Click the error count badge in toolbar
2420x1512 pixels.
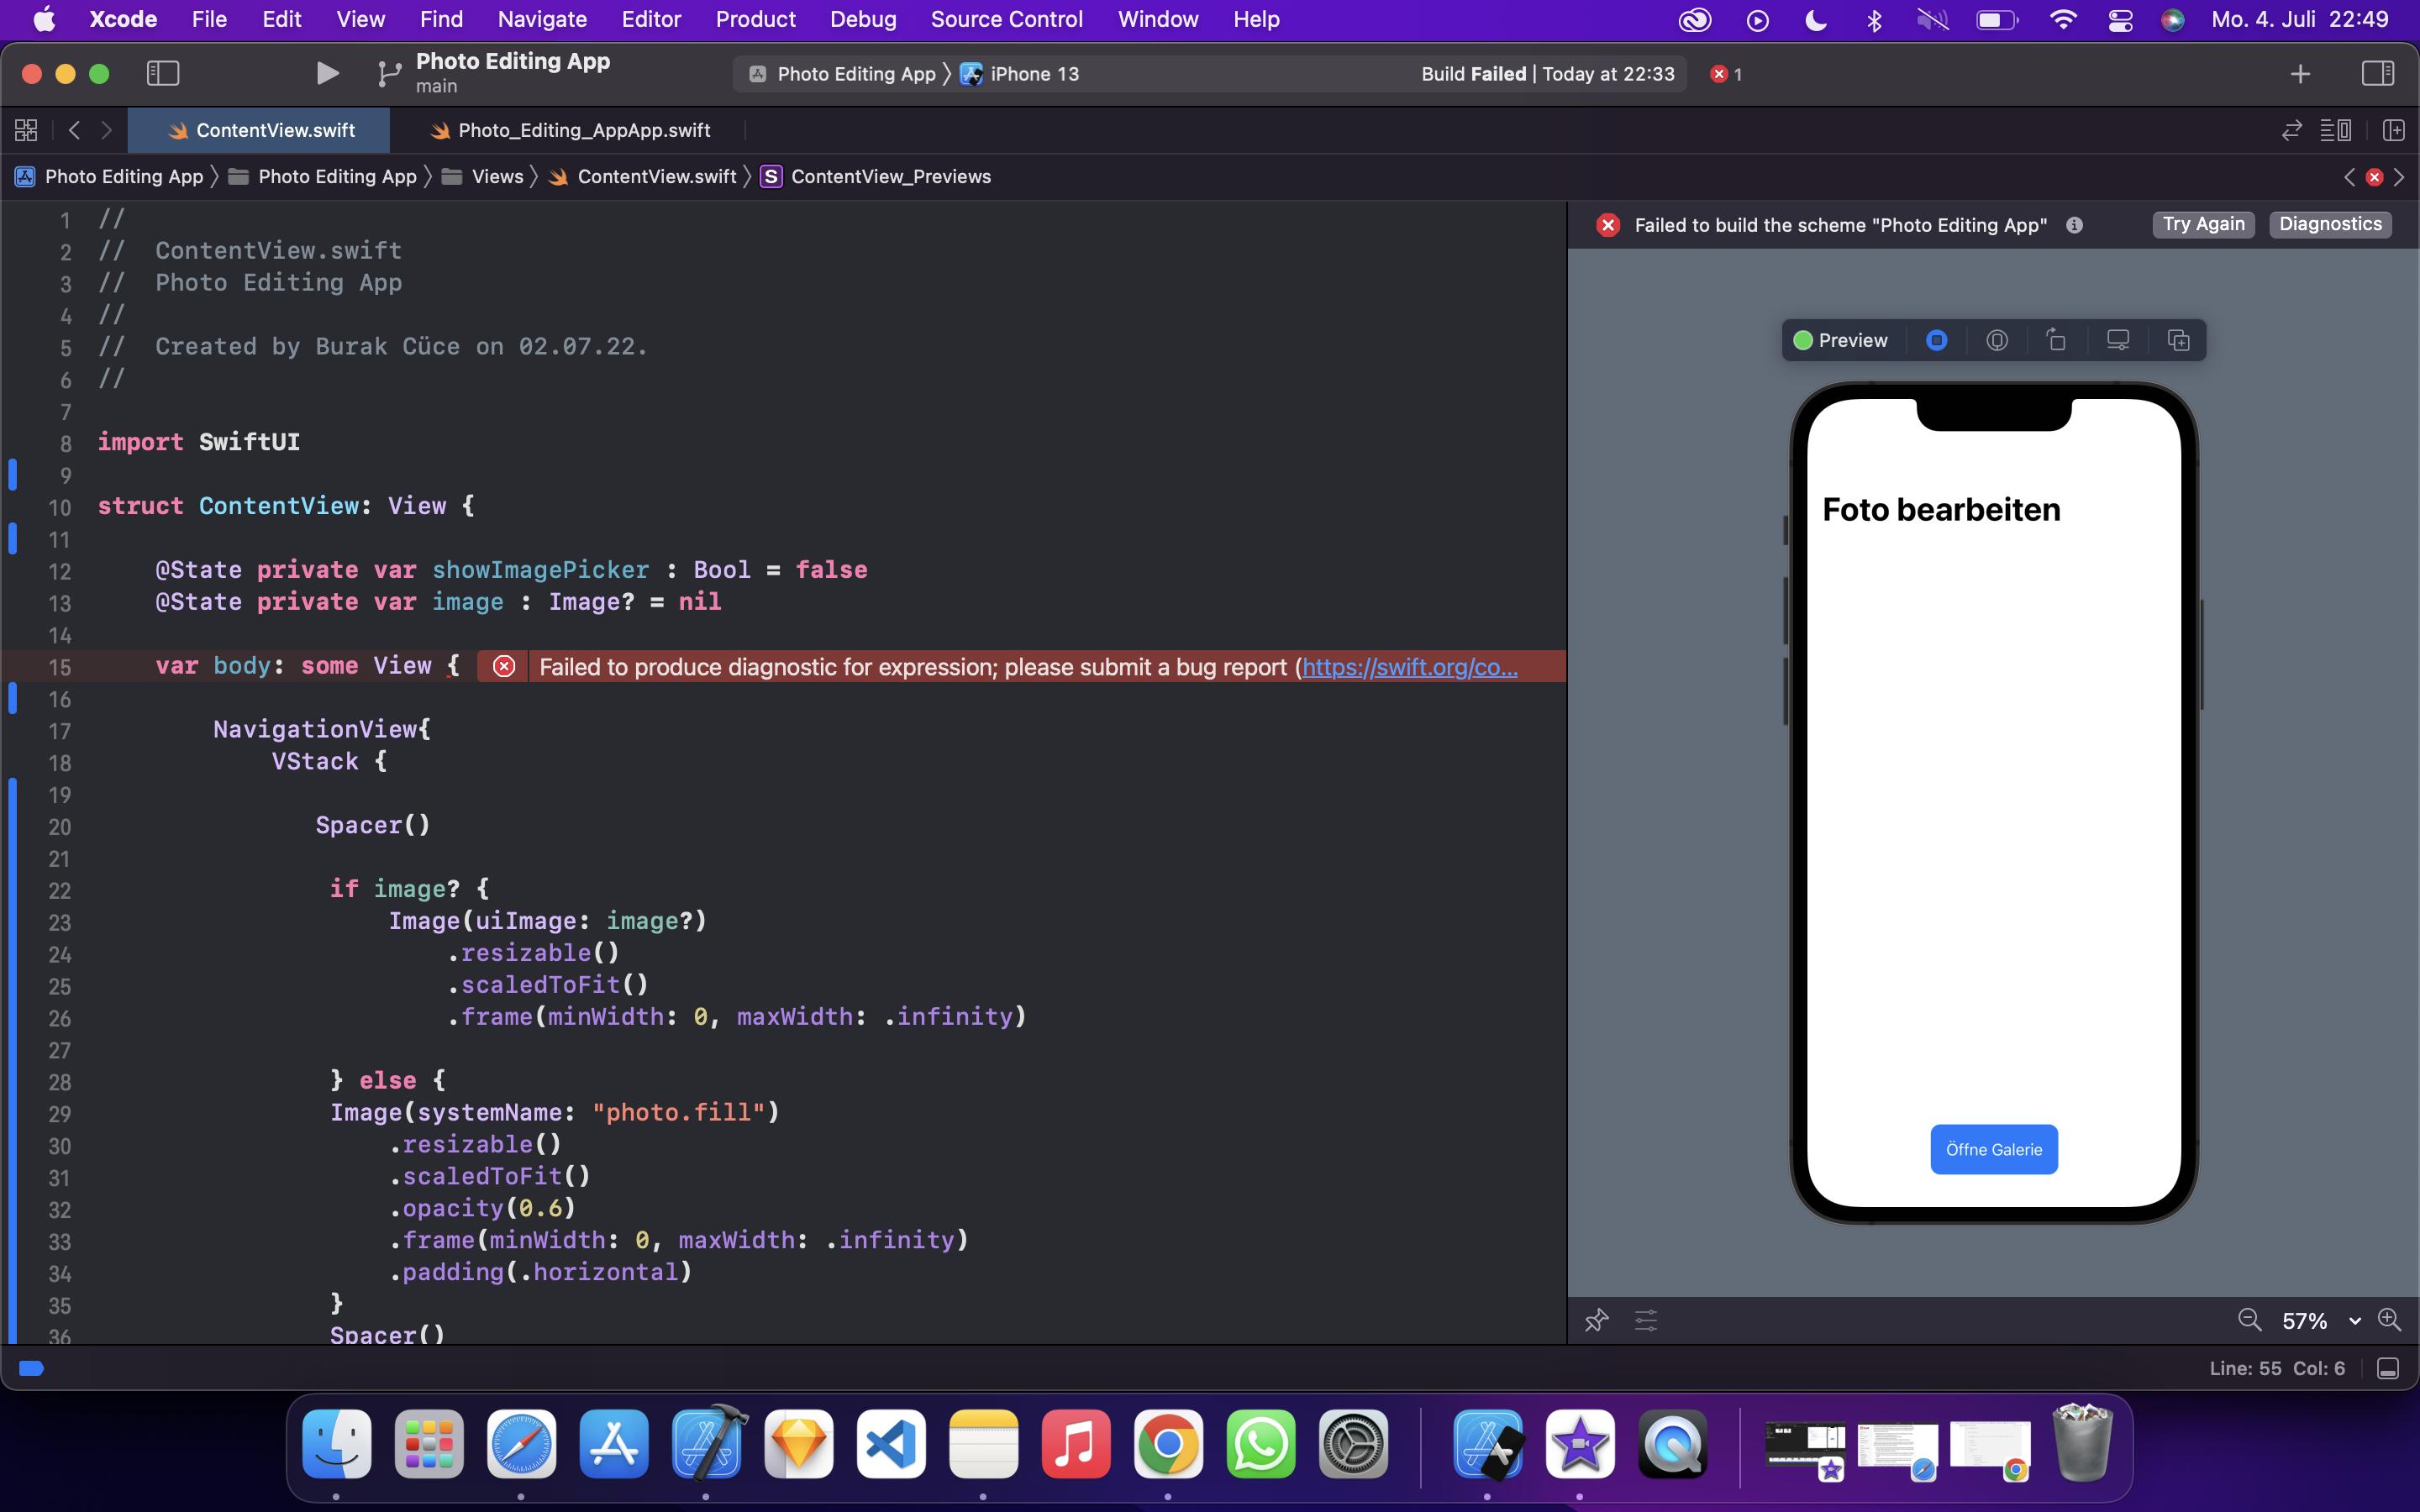point(1726,74)
